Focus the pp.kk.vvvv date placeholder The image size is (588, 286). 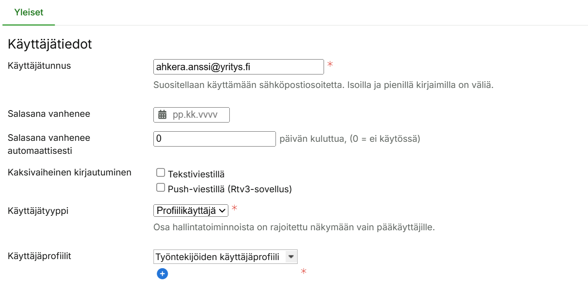(195, 115)
